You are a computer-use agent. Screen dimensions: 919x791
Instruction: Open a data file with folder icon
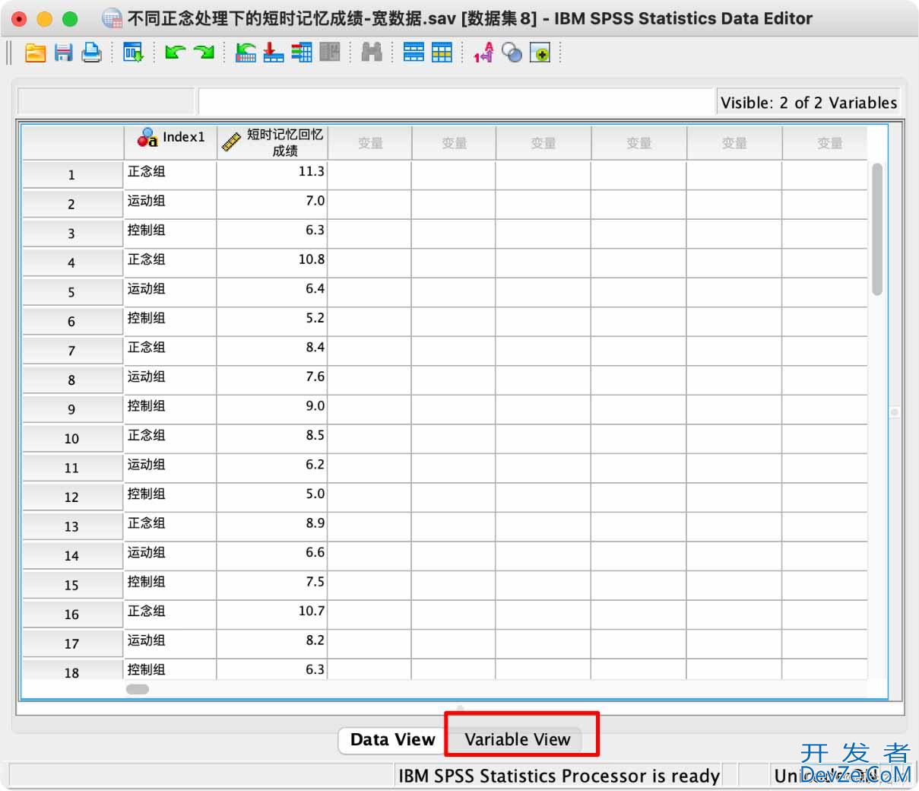point(36,52)
